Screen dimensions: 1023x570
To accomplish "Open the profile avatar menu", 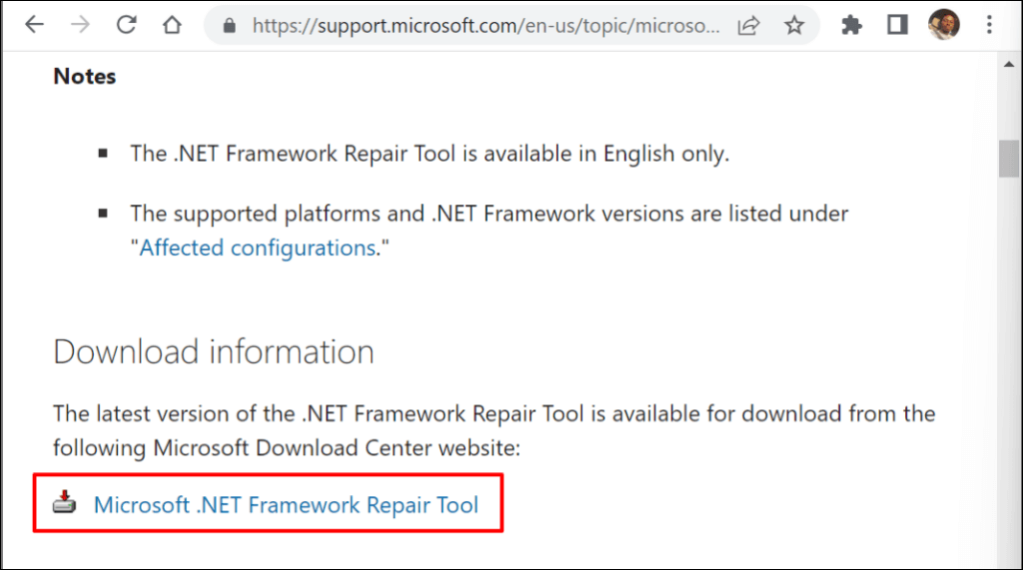I will (x=943, y=25).
